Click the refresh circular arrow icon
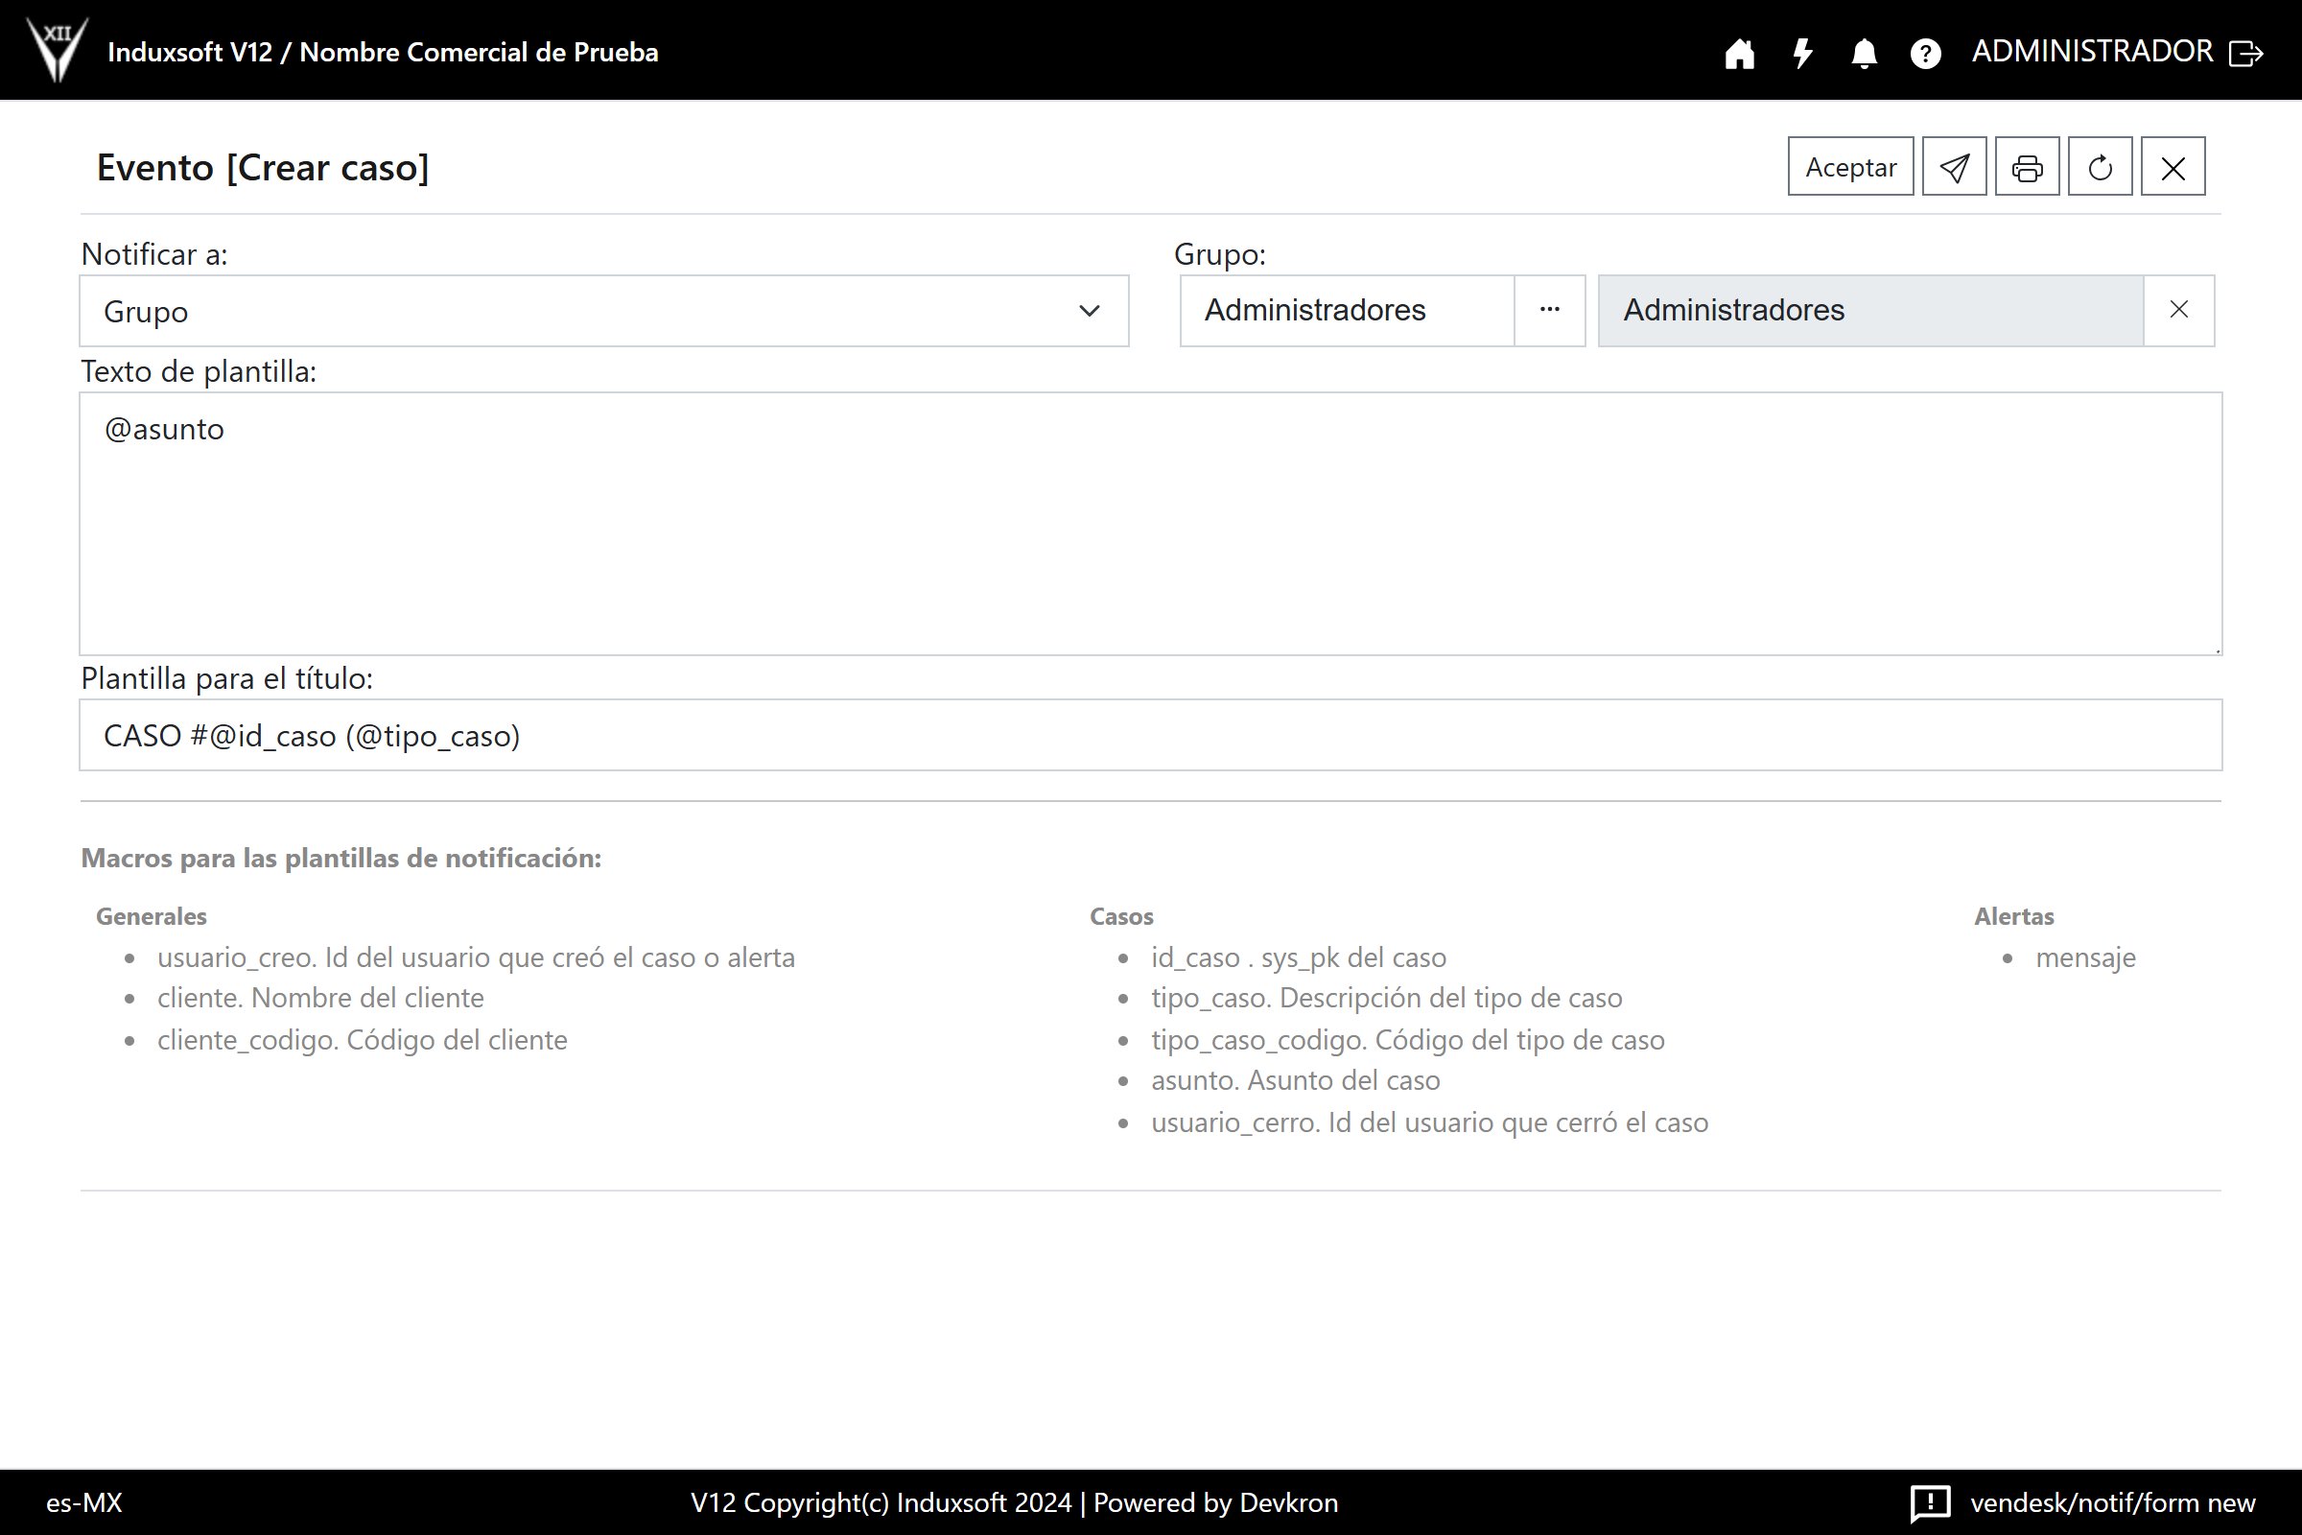The height and width of the screenshot is (1535, 2302). click(x=2100, y=167)
